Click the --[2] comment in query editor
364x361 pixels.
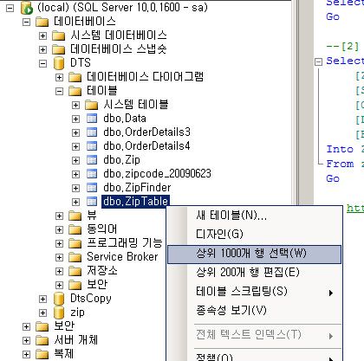coord(342,47)
